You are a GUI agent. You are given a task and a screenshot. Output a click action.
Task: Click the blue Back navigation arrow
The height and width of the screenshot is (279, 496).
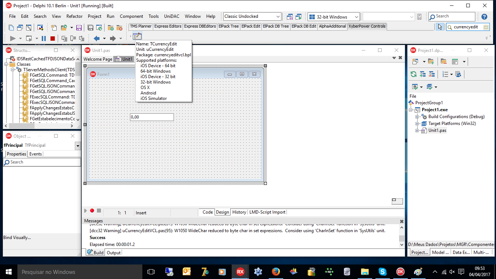click(97, 39)
